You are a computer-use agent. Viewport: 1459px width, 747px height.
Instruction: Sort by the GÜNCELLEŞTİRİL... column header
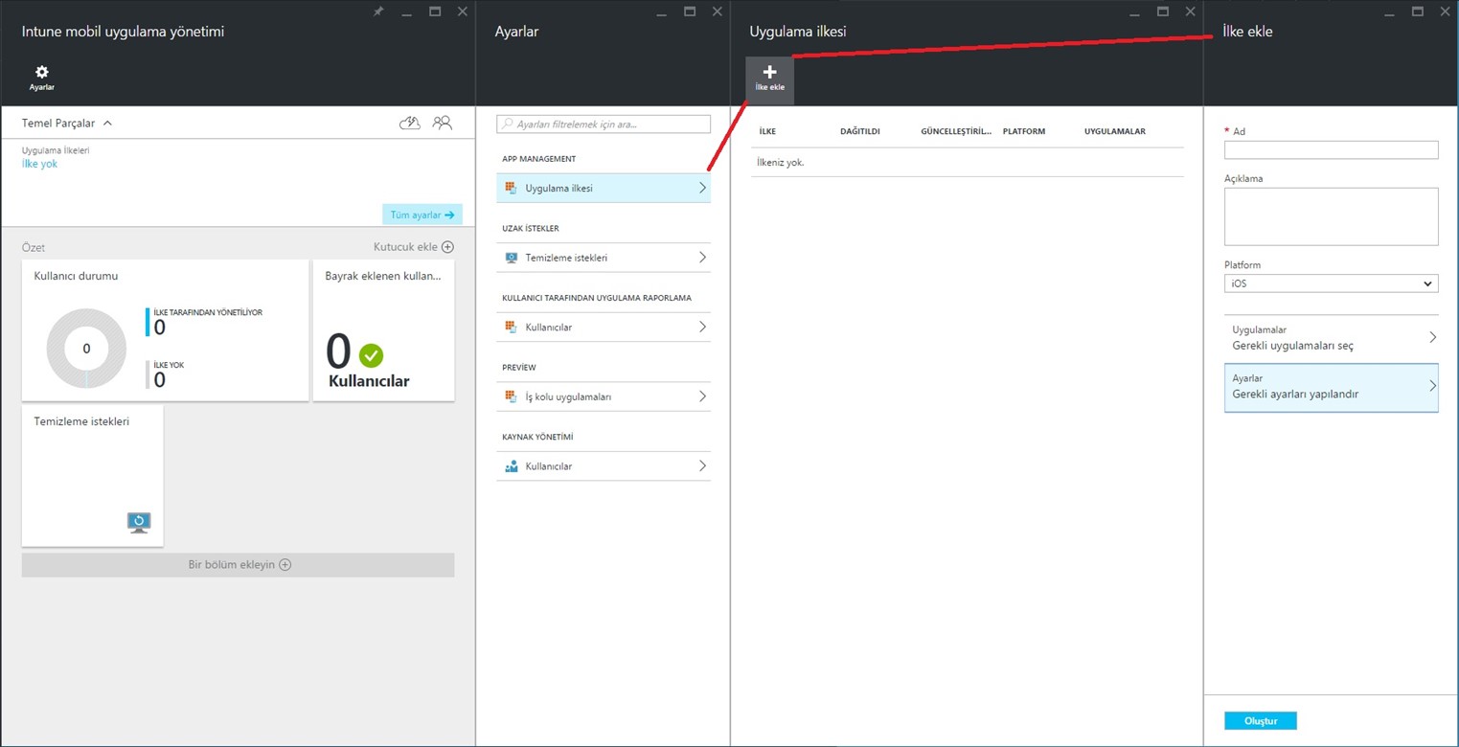point(956,131)
